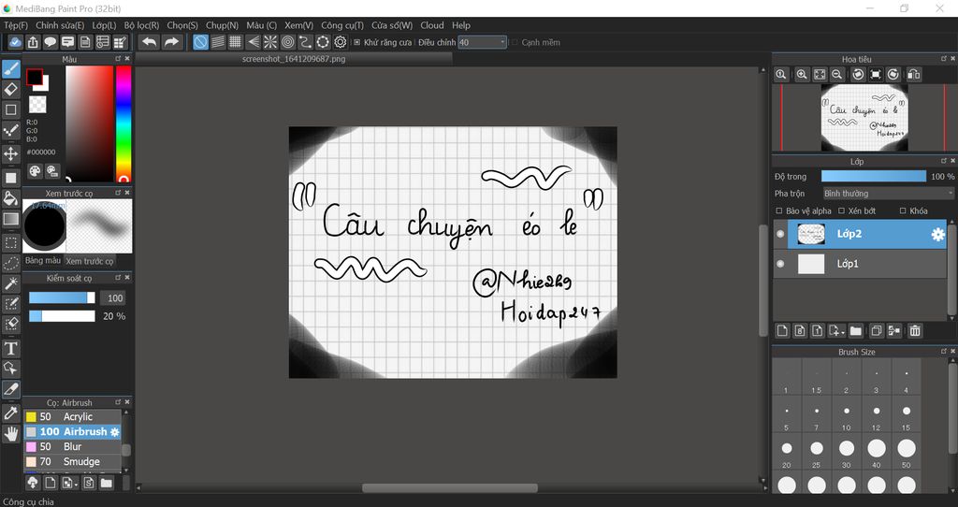Switch to the Bảng màu tab
The height and width of the screenshot is (507, 958).
pyautogui.click(x=43, y=260)
